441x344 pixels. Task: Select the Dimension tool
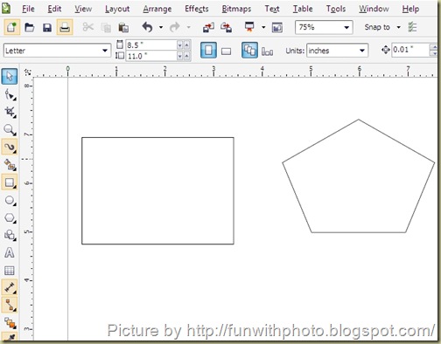click(x=10, y=287)
